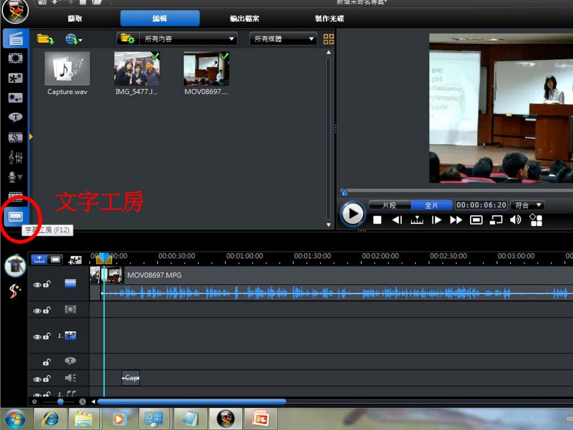Click the video track film icon
This screenshot has width=573, height=430.
pyautogui.click(x=70, y=283)
